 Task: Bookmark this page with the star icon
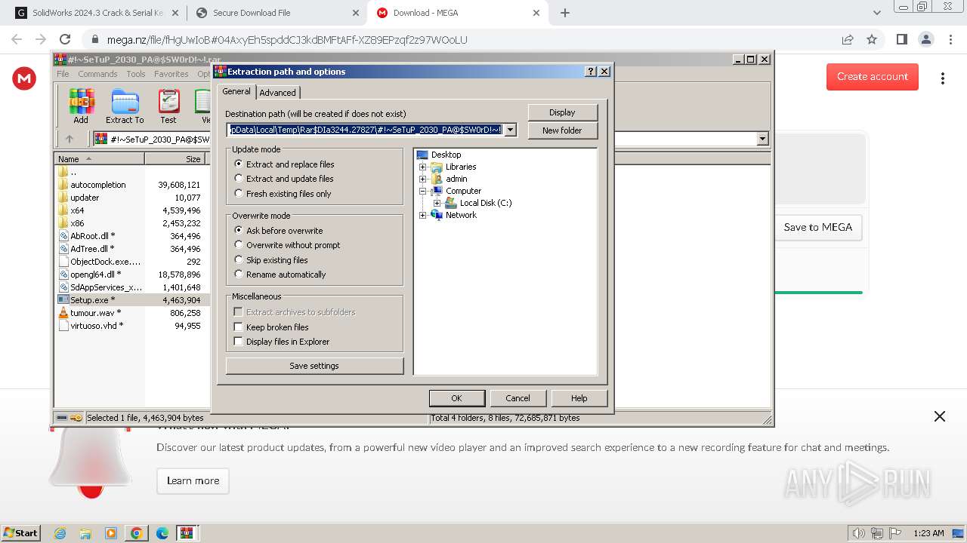(x=872, y=39)
